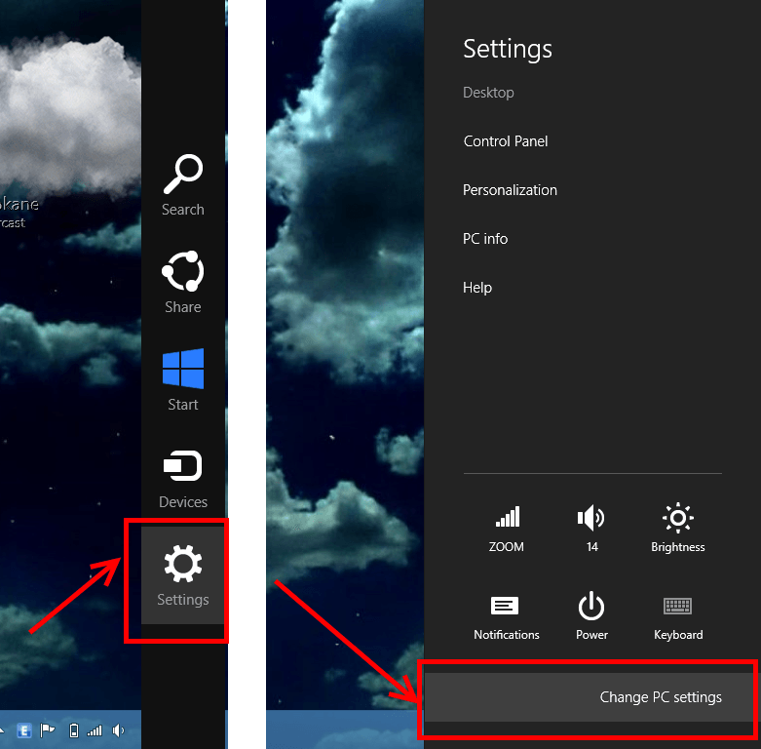This screenshot has height=749, width=761.
Task: Open the ZOOM network connection icon
Action: coord(507,527)
